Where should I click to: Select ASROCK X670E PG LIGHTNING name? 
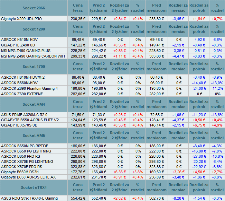pos(27,161)
